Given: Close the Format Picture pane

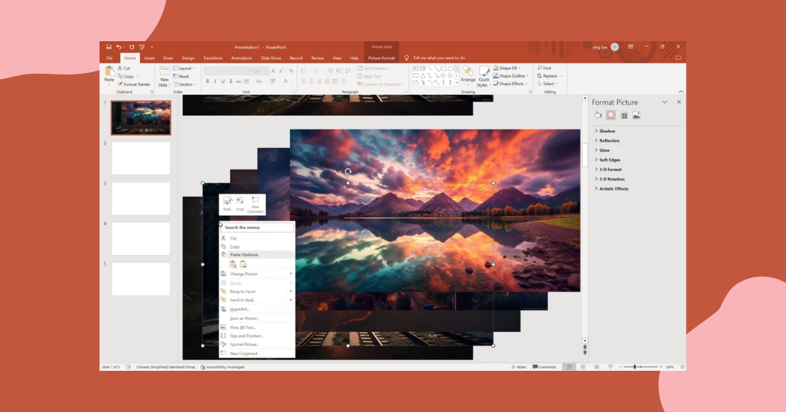Looking at the screenshot, I should [x=679, y=102].
